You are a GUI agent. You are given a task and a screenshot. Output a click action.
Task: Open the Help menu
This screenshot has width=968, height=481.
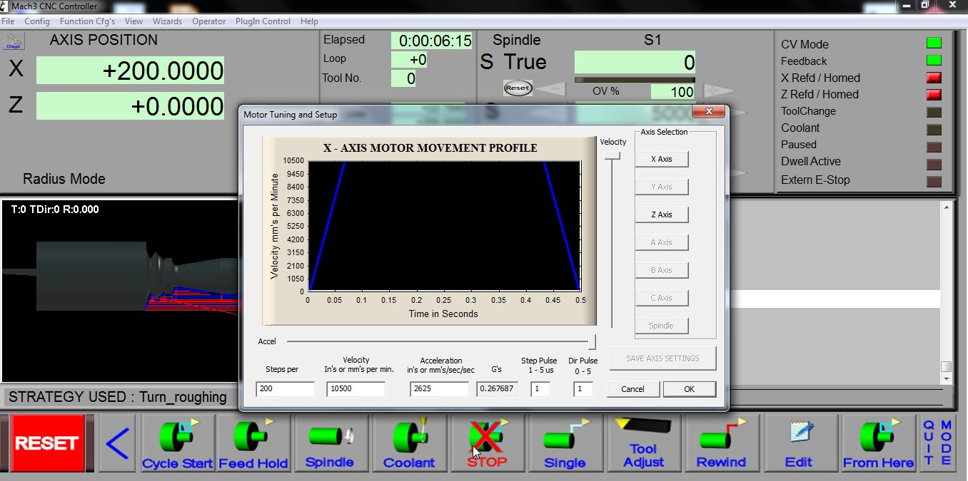pos(309,21)
